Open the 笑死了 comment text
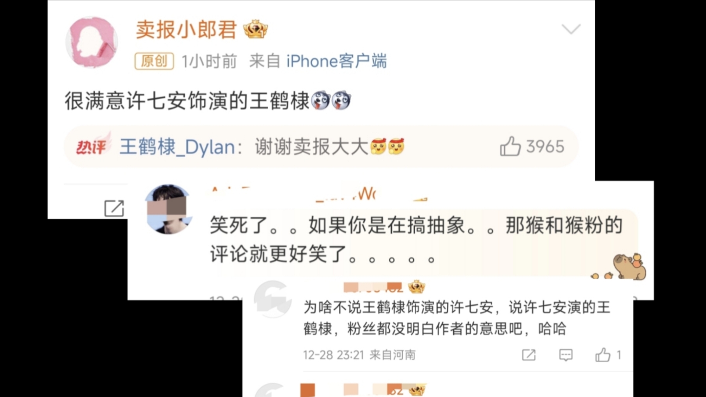Viewport: 706px width, 397px height. pyautogui.click(x=416, y=240)
